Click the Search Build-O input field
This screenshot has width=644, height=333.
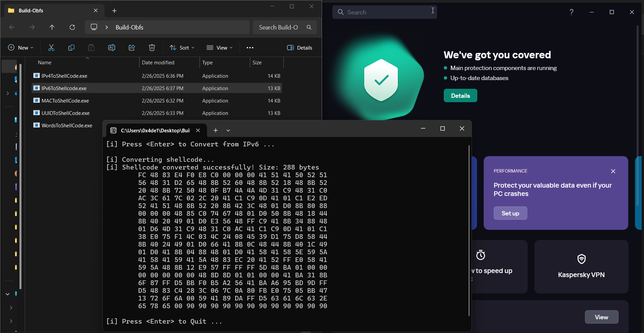click(284, 27)
